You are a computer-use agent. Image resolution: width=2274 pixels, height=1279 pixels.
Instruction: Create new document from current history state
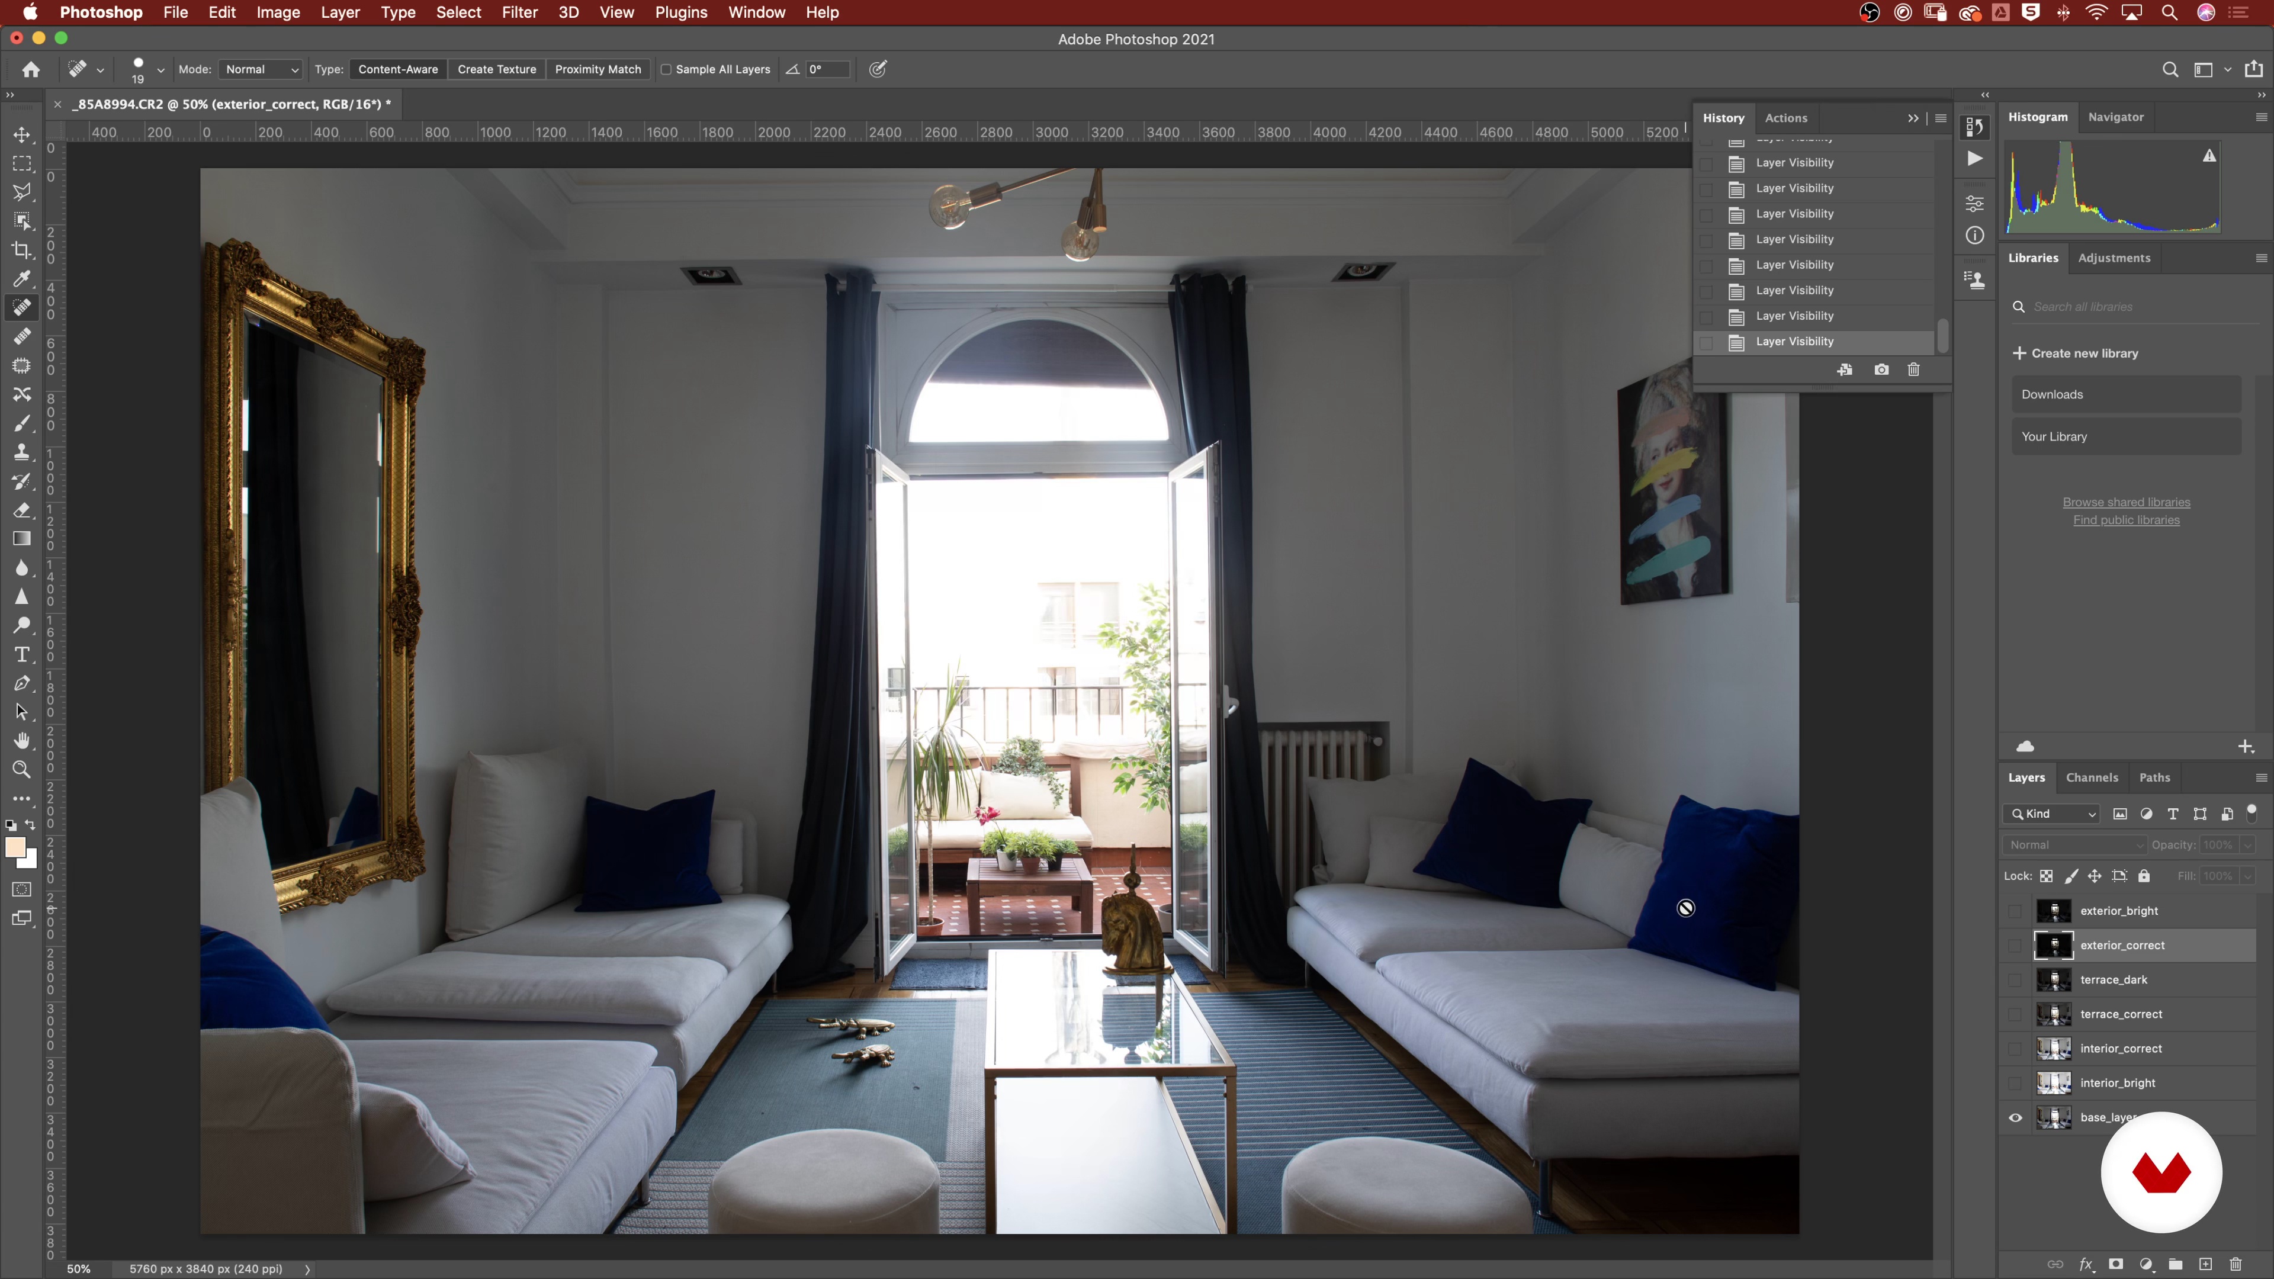(1844, 369)
